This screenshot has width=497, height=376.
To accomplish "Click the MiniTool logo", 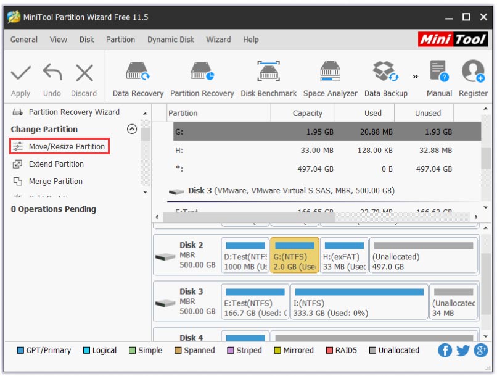I will coord(453,40).
